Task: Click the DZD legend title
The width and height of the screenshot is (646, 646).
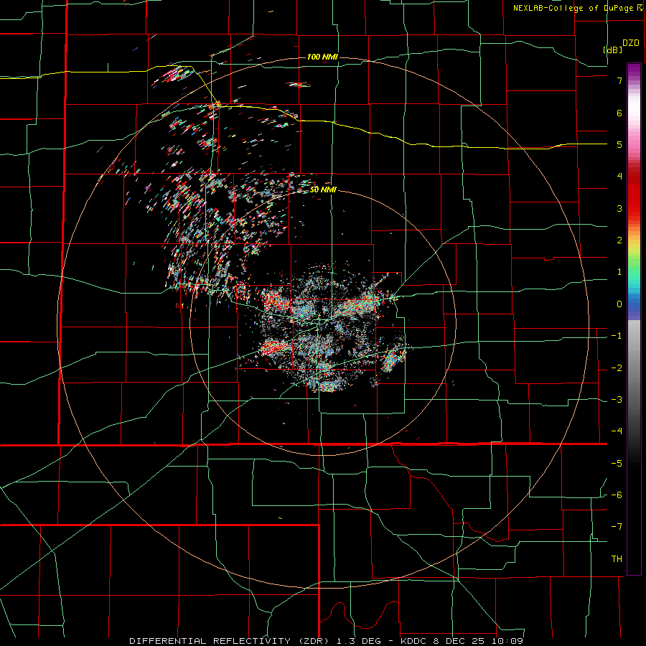Action: pyautogui.click(x=631, y=43)
